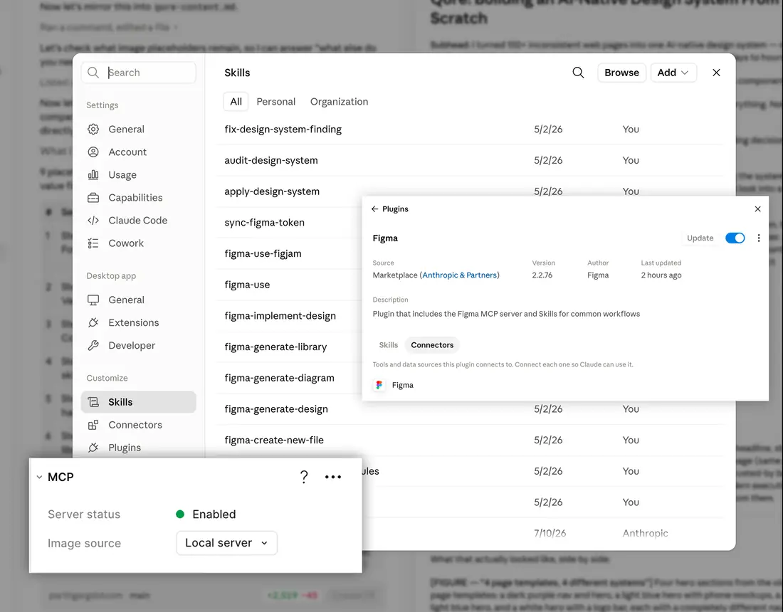Switch to the Personal skills tab
Image resolution: width=783 pixels, height=612 pixels.
[275, 102]
